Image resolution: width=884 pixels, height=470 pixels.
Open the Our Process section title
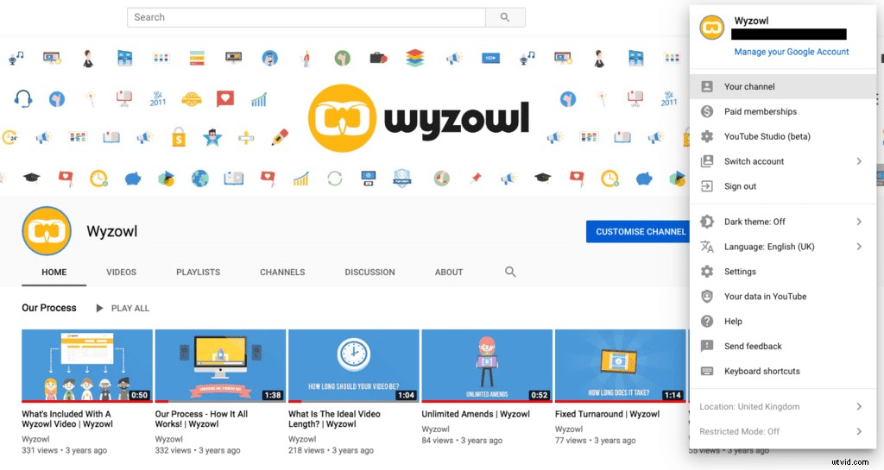[x=49, y=308]
